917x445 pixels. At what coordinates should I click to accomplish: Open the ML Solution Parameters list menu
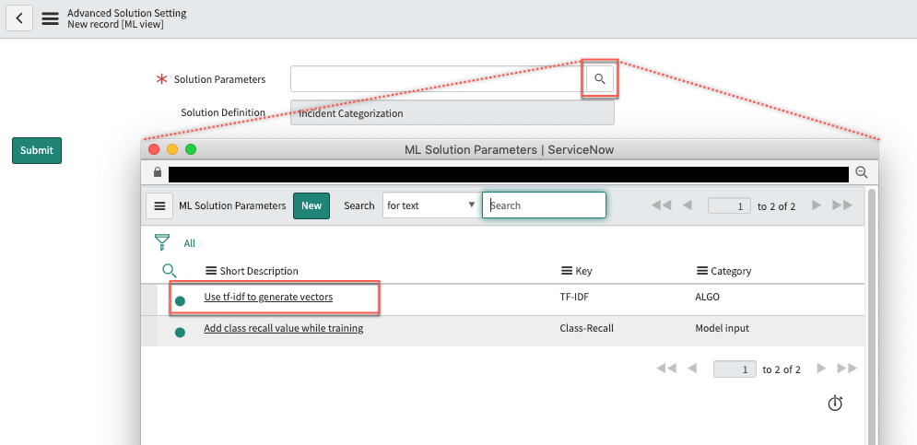(x=159, y=205)
